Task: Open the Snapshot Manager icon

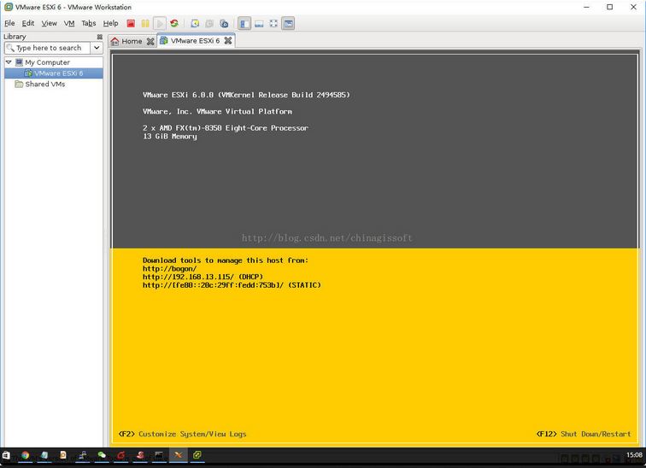Action: coord(224,23)
